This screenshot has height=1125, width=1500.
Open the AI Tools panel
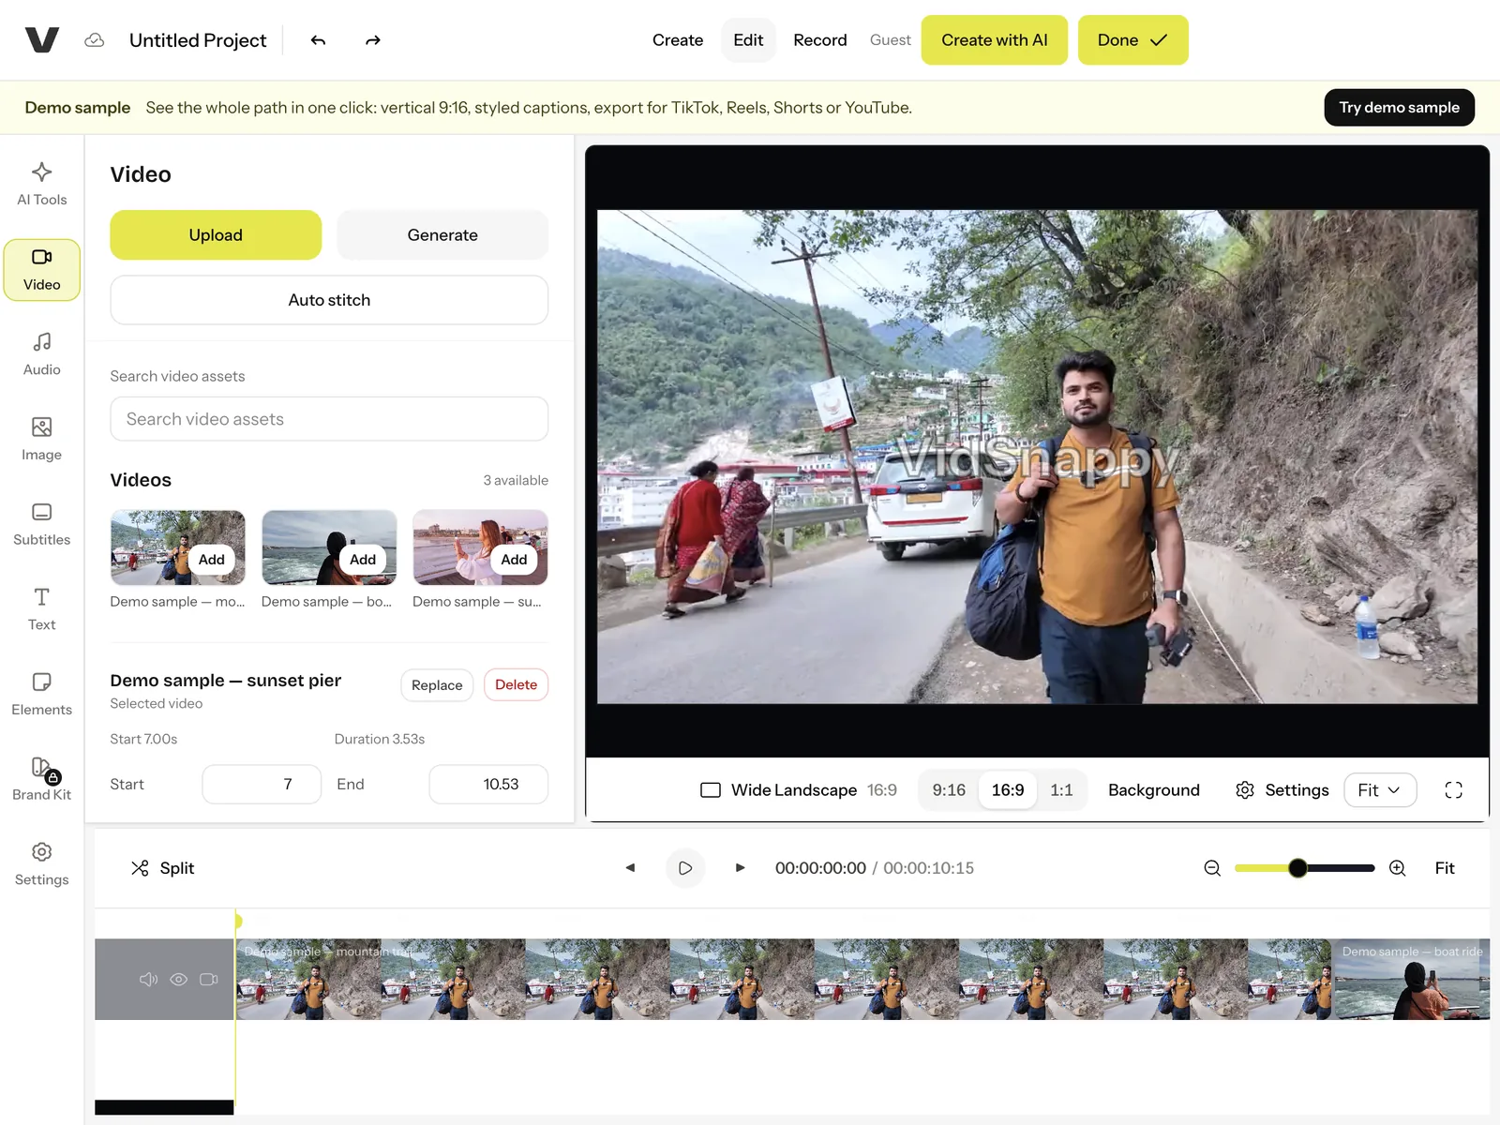(x=41, y=185)
